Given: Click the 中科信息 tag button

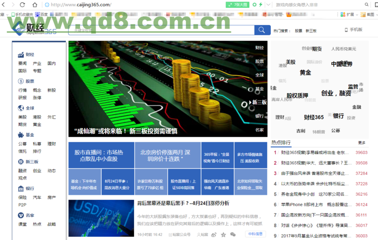Looking at the screenshot, I should (x=256, y=234).
